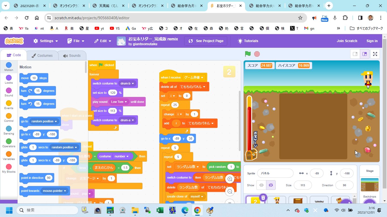Select the Control block category
This screenshot has height=217, width=387.
(9, 118)
